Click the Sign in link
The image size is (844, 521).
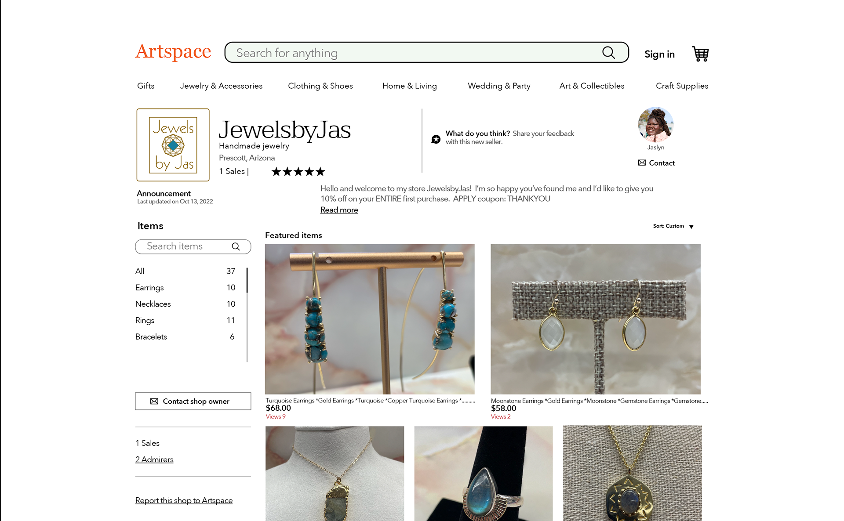tap(659, 54)
